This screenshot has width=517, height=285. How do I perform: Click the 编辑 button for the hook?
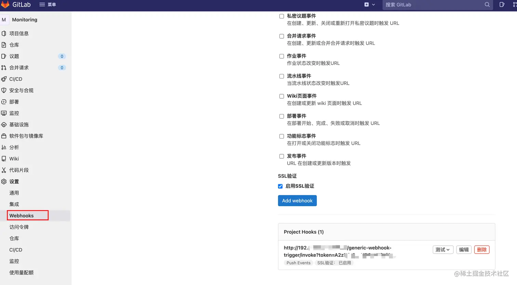[464, 250]
